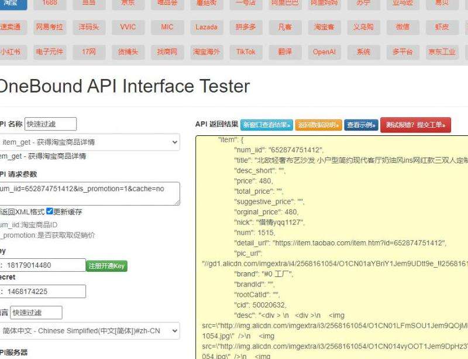Open the 凡客 platform tab

tap(285, 27)
